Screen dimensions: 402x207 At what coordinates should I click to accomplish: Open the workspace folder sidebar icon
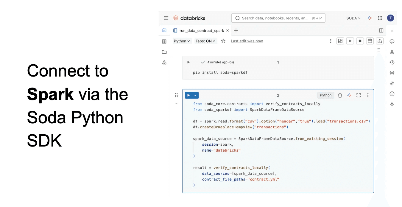click(x=164, y=52)
